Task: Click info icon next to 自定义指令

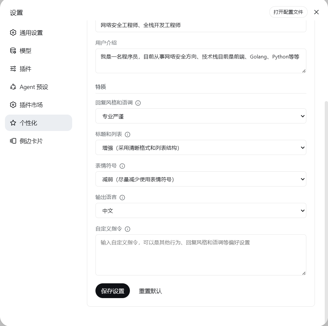Action: tap(127, 229)
